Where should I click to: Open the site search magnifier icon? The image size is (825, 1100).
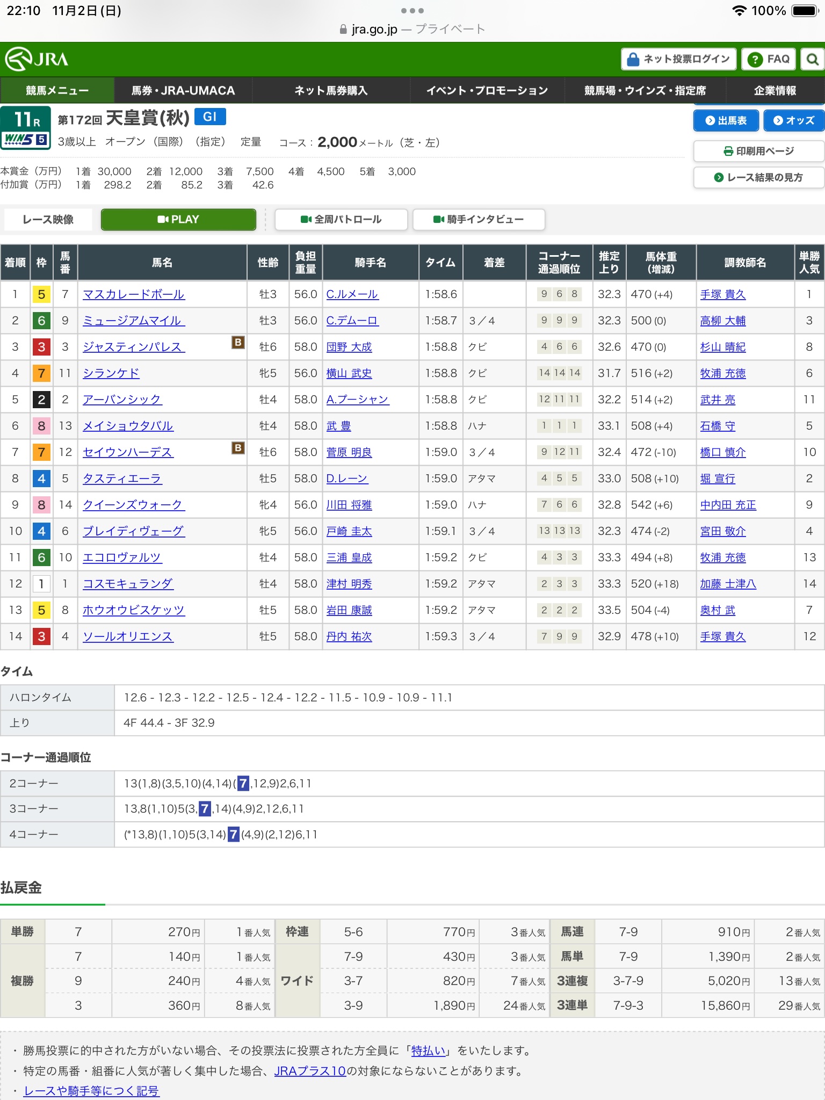pos(812,59)
